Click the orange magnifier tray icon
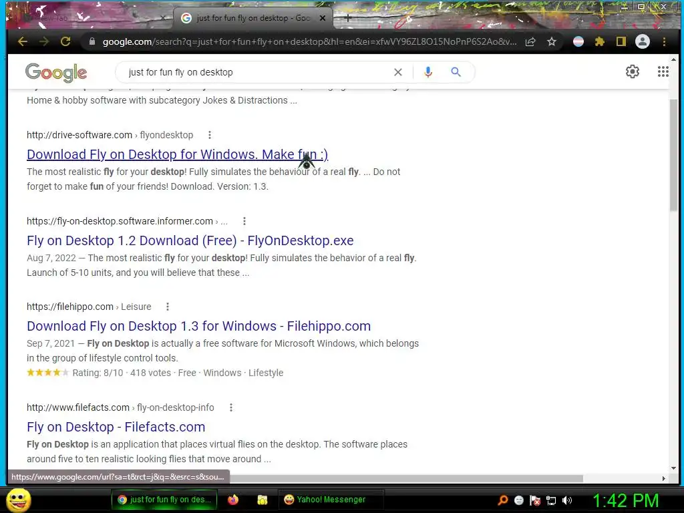 [x=503, y=500]
